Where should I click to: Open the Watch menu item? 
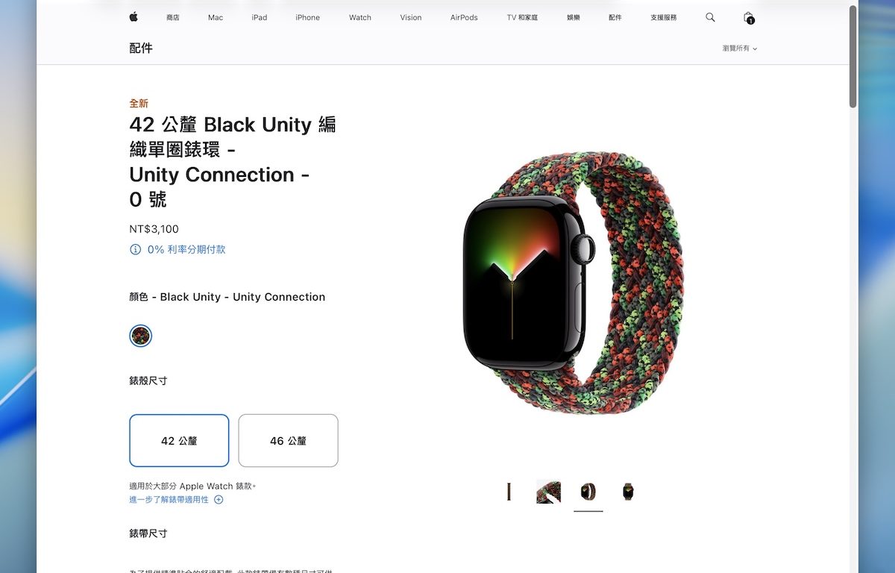[360, 17]
